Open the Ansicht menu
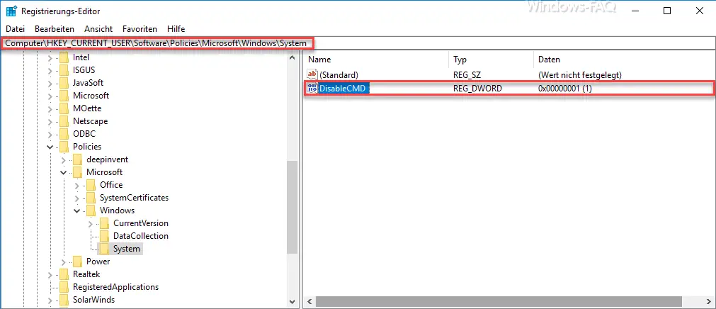 pyautogui.click(x=98, y=29)
